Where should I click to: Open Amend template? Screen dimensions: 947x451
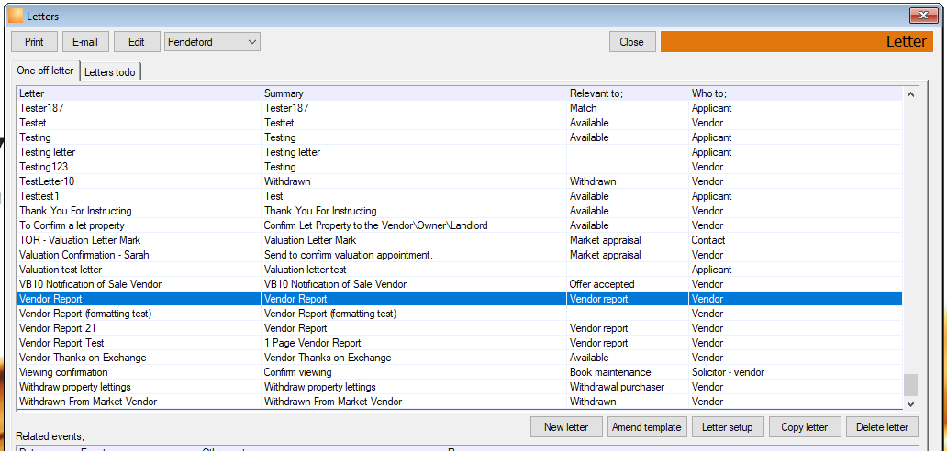[x=646, y=427]
